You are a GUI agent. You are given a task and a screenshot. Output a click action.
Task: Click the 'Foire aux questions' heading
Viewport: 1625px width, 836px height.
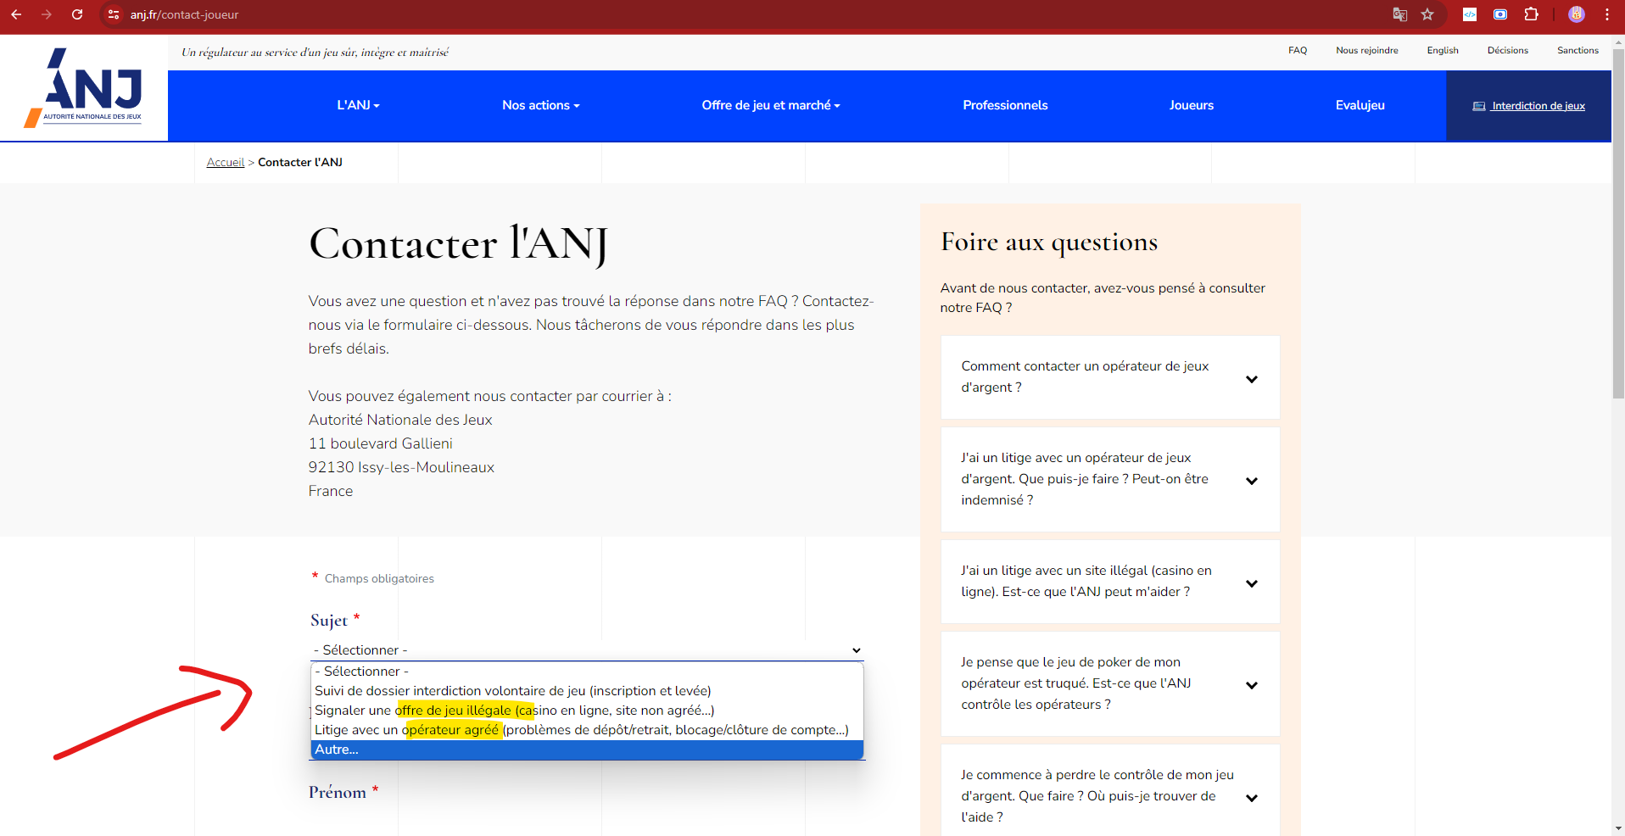[1049, 242]
